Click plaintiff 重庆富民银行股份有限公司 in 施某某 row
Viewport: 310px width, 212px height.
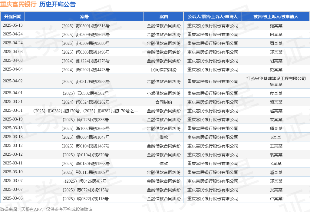click(x=213, y=26)
